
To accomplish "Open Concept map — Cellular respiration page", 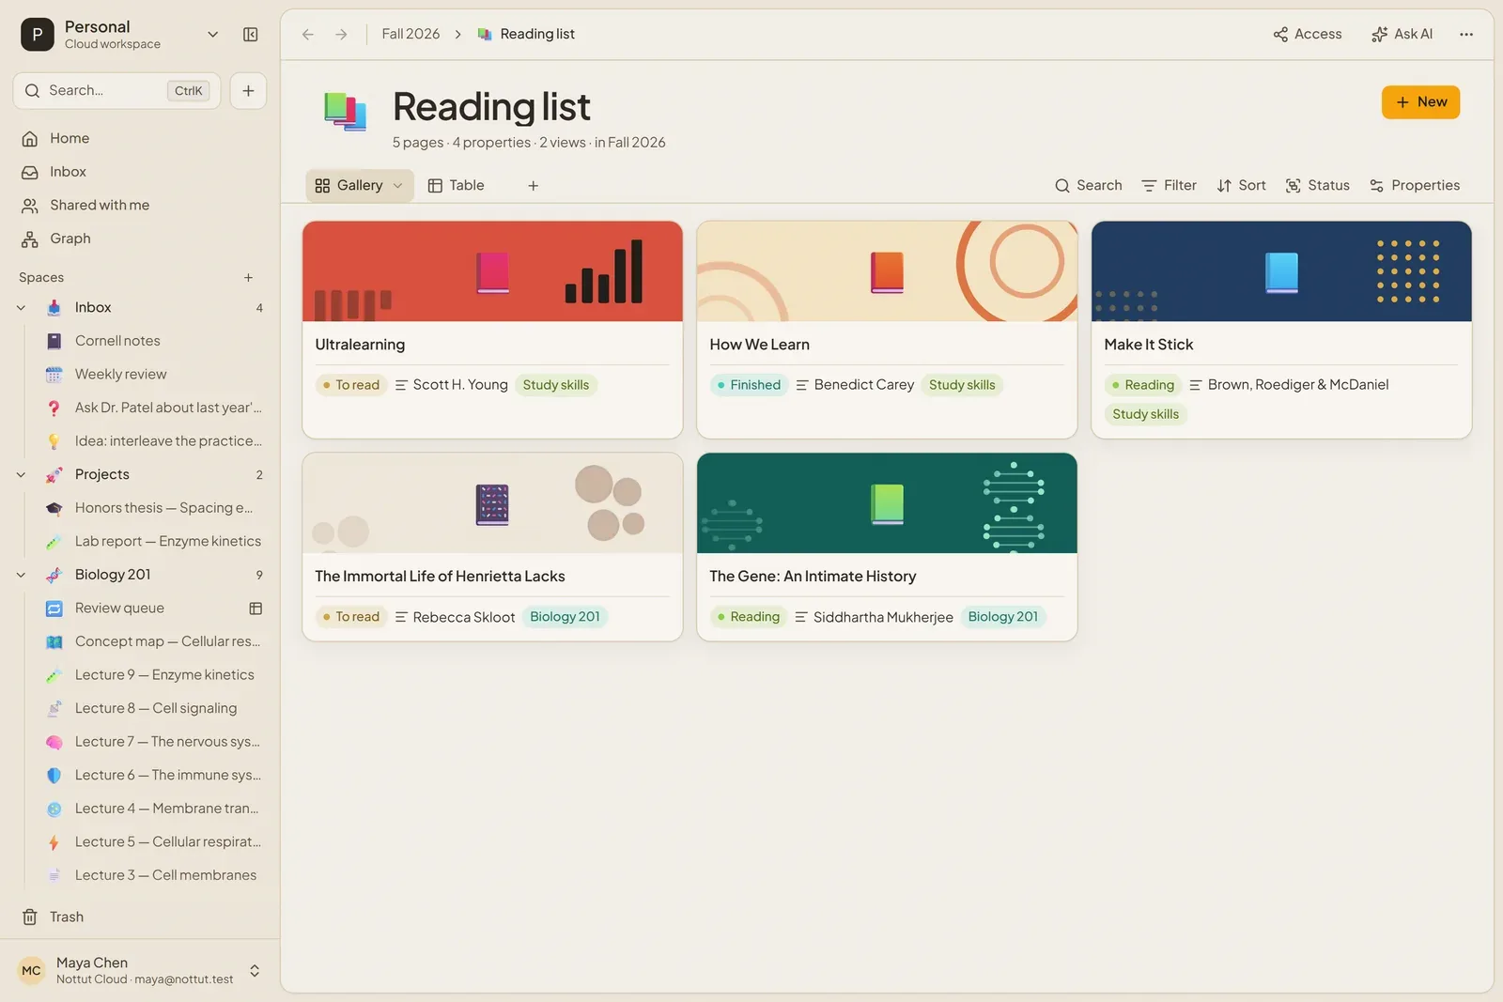I will pos(154,641).
